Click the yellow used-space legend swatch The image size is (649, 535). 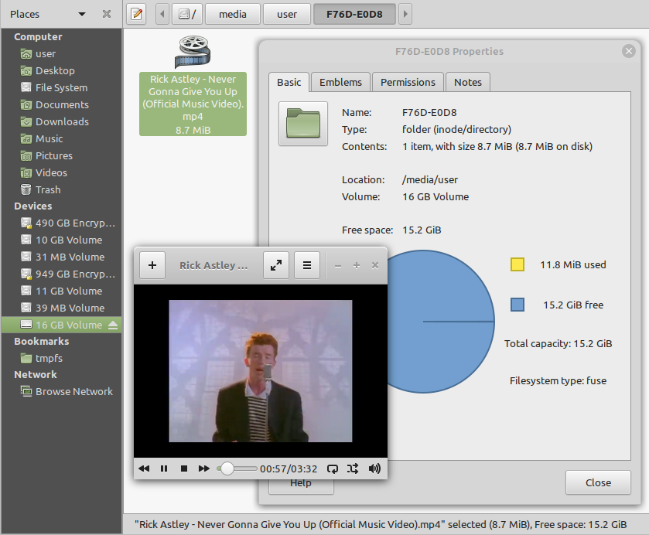tap(517, 264)
